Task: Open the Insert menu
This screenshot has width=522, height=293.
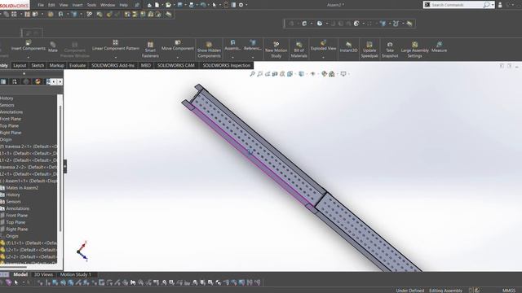Action: pos(77,5)
